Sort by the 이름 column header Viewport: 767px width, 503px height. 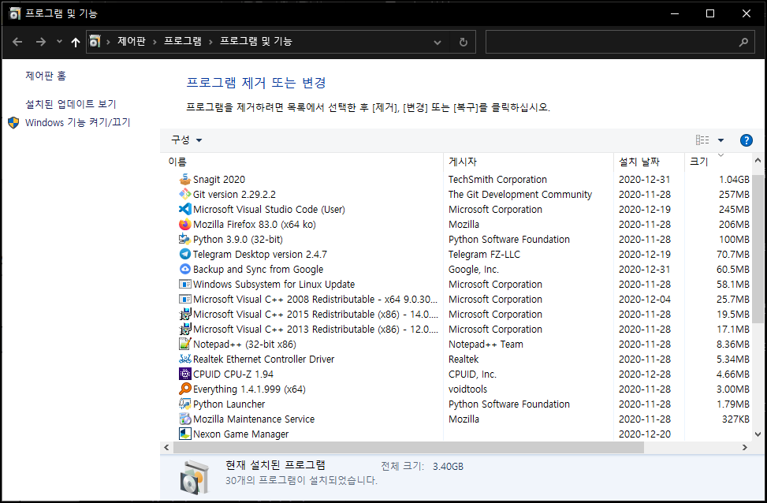(302, 162)
